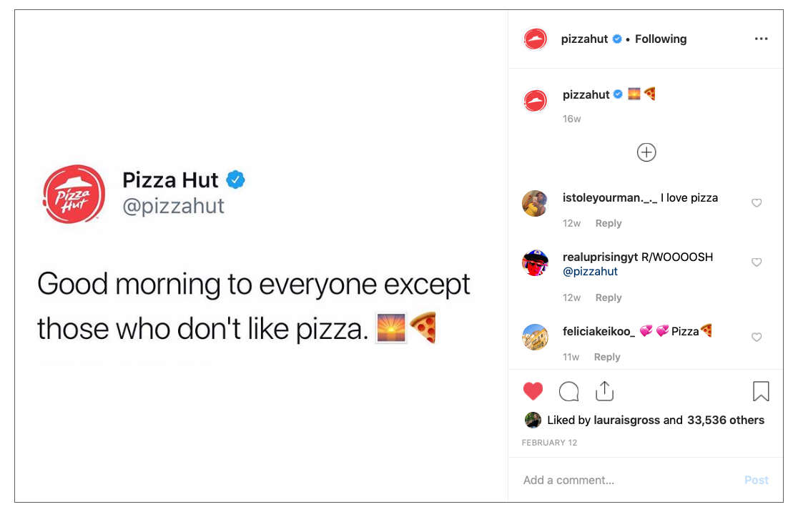Click the Post comment button
Screen dimensions: 798x512
757,480
